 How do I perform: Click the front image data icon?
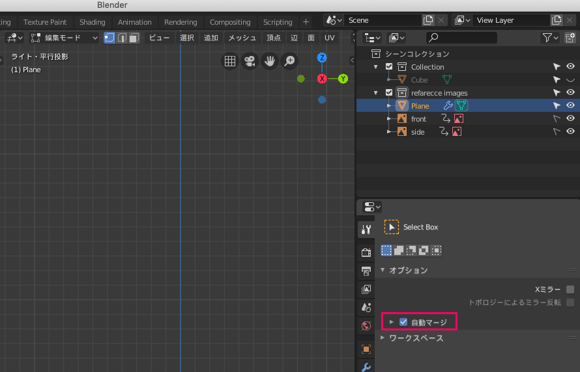coord(459,119)
